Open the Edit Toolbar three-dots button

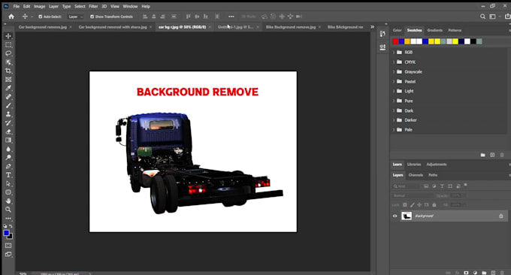point(8,219)
